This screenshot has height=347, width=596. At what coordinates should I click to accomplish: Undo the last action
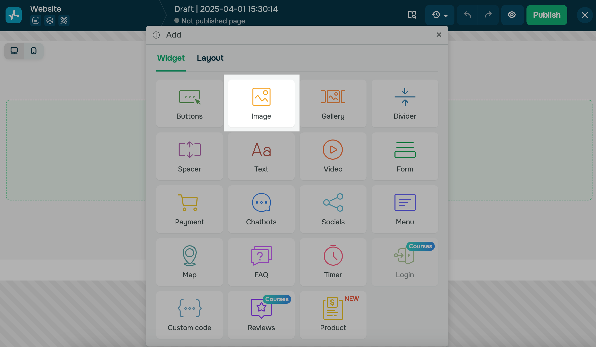(x=467, y=15)
